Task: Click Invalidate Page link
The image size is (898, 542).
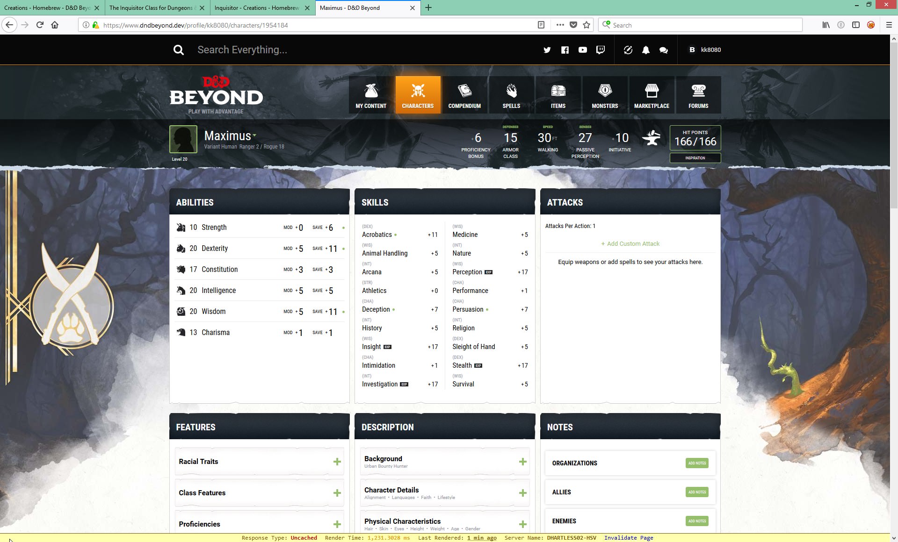Action: point(629,538)
